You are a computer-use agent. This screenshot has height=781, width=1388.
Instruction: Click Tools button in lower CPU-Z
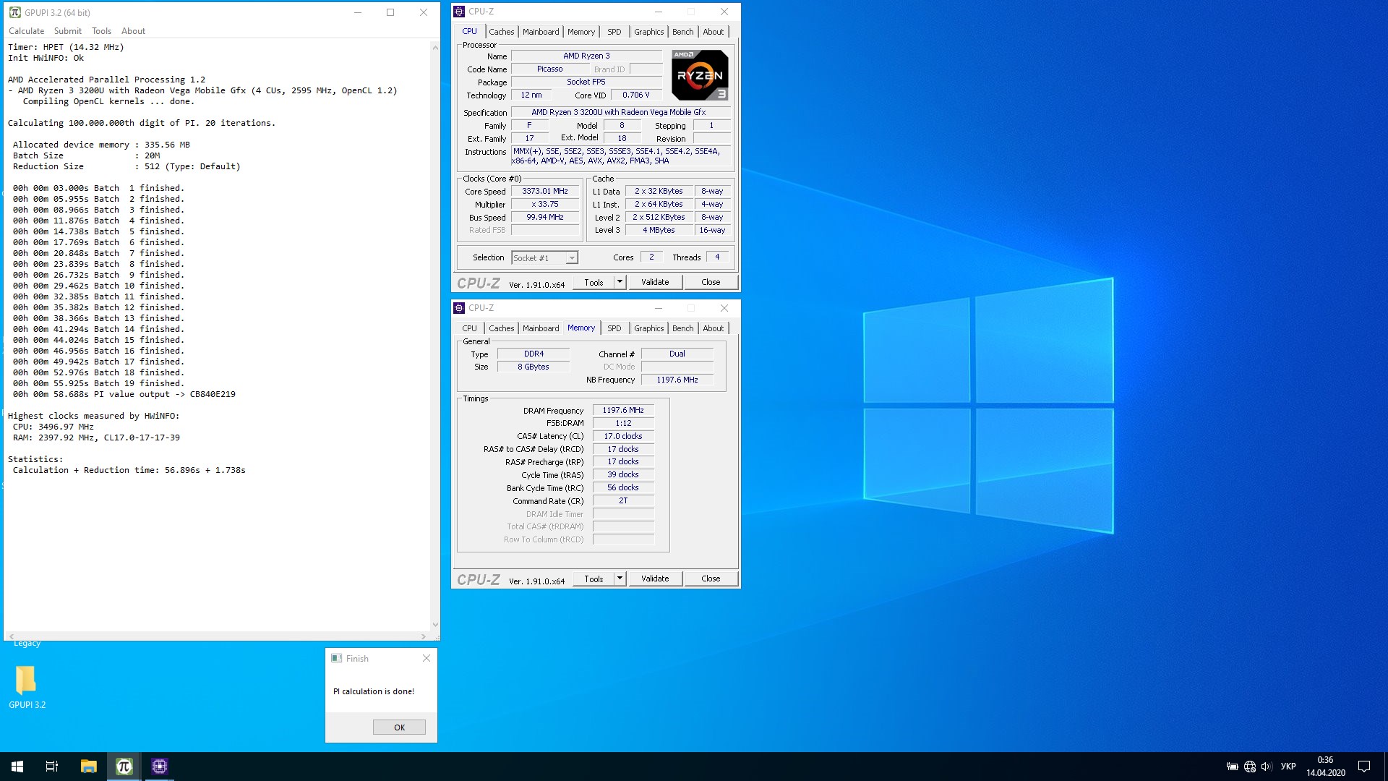click(594, 579)
